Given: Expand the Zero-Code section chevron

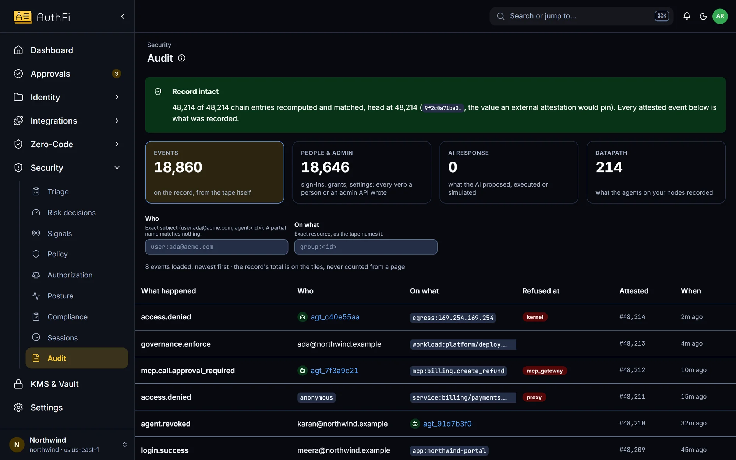Looking at the screenshot, I should (117, 144).
